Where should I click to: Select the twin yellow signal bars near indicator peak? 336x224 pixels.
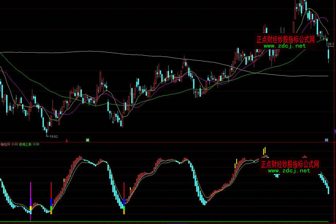point(264,150)
